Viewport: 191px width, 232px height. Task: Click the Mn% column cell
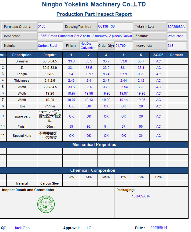coord(106,177)
